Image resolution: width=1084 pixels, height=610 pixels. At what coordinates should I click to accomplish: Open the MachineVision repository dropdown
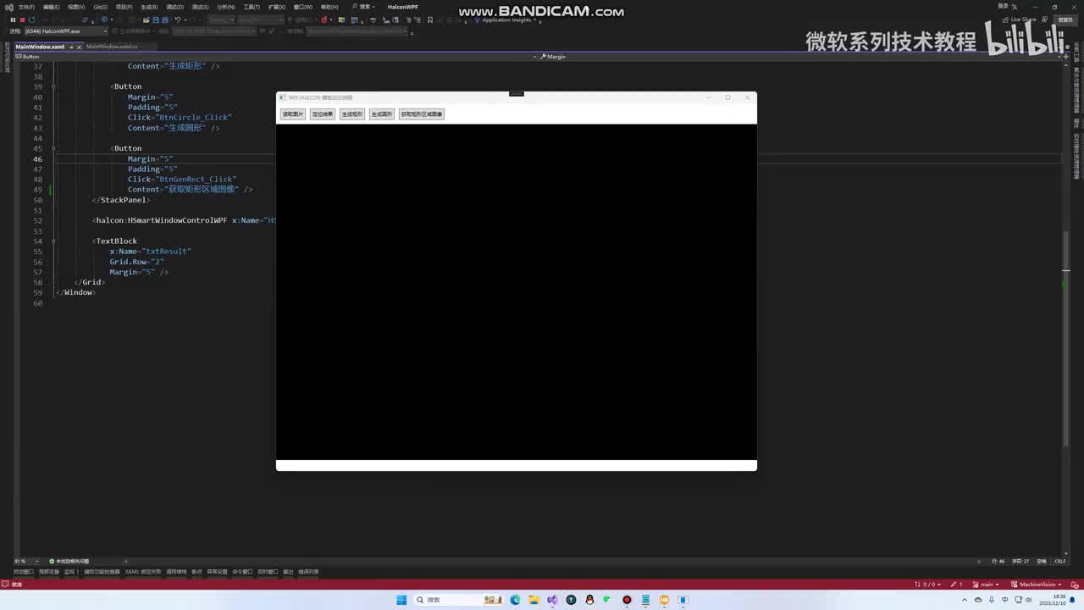[1037, 585]
